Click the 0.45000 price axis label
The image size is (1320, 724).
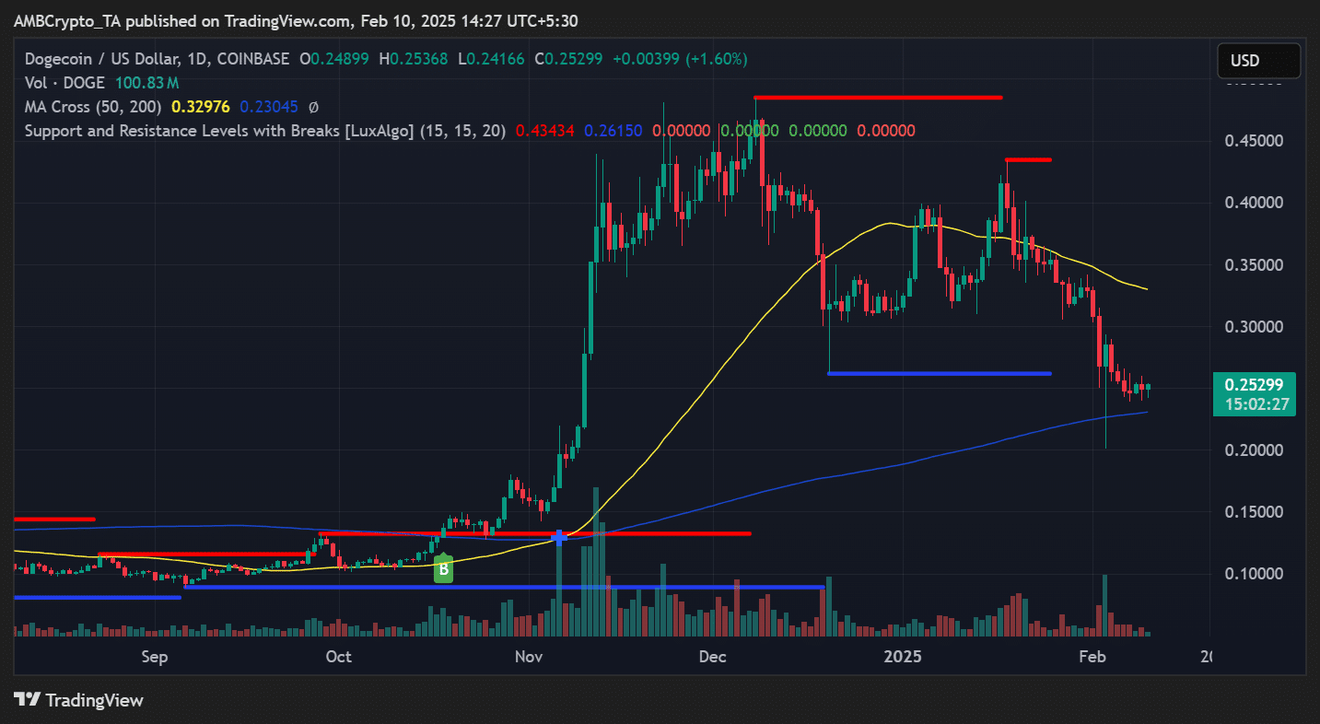pos(1256,141)
